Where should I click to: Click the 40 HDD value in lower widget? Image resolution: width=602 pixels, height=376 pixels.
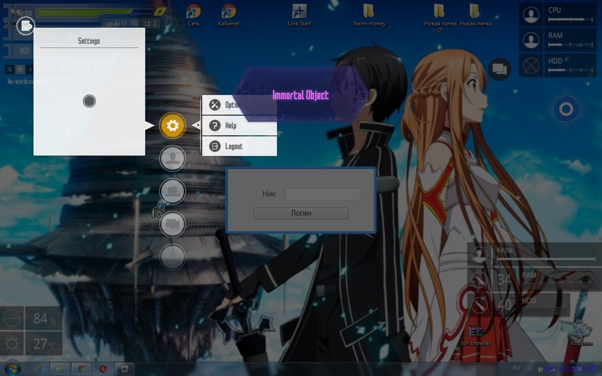[x=505, y=305]
